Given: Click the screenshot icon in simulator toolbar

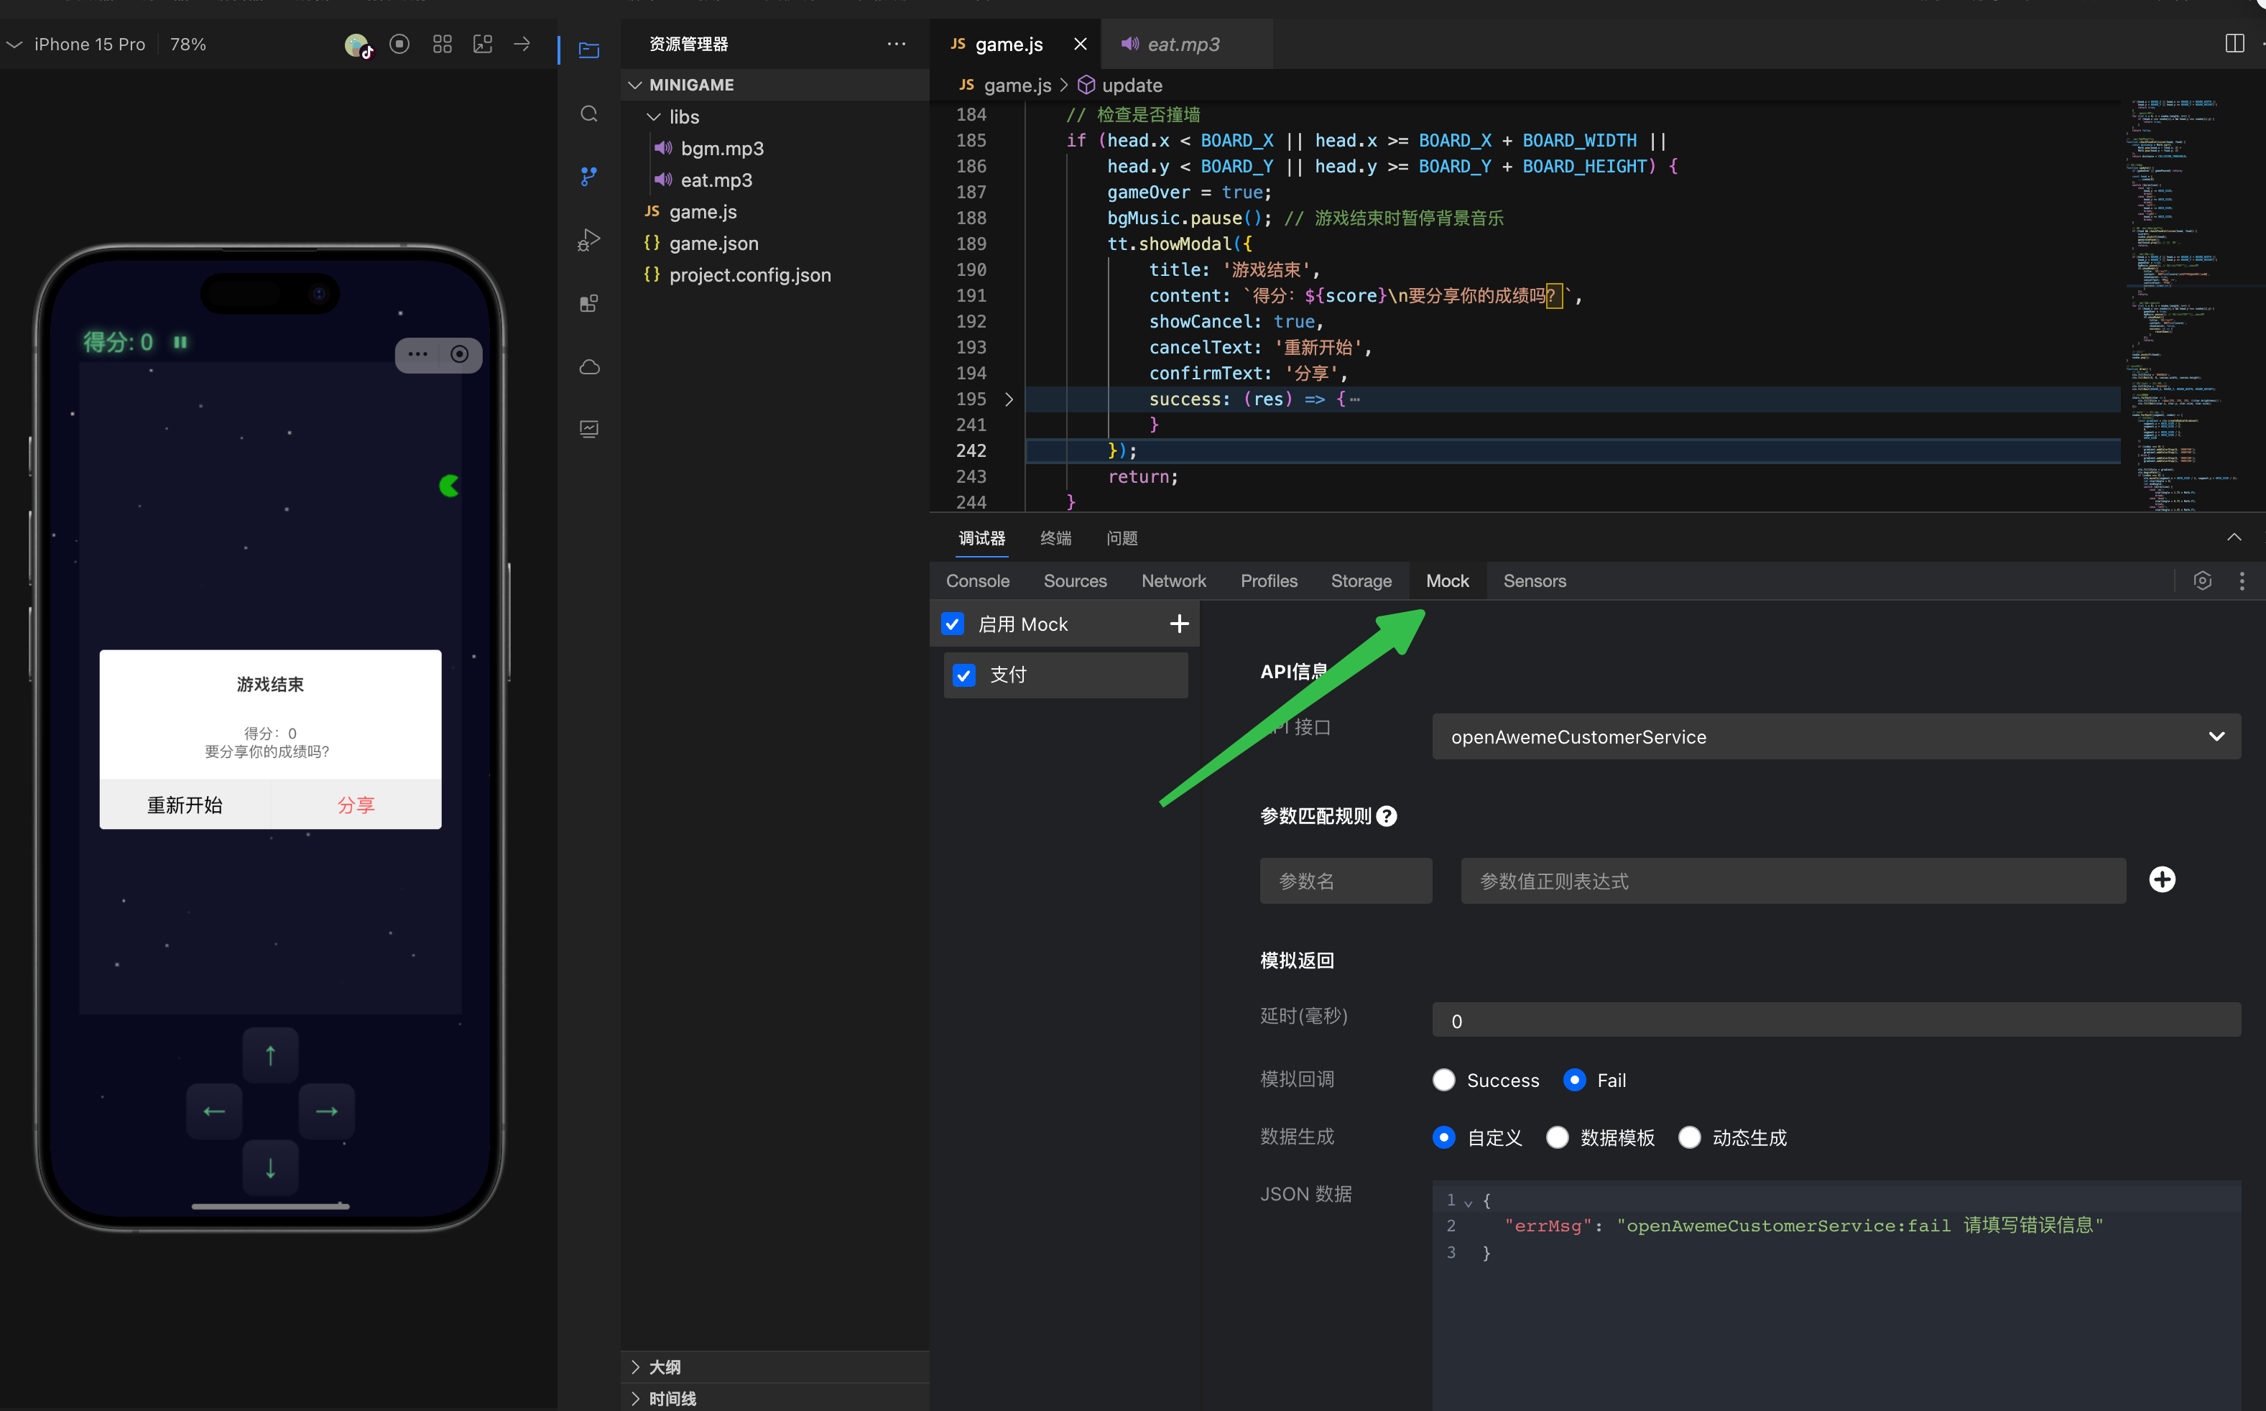Looking at the screenshot, I should click(483, 44).
